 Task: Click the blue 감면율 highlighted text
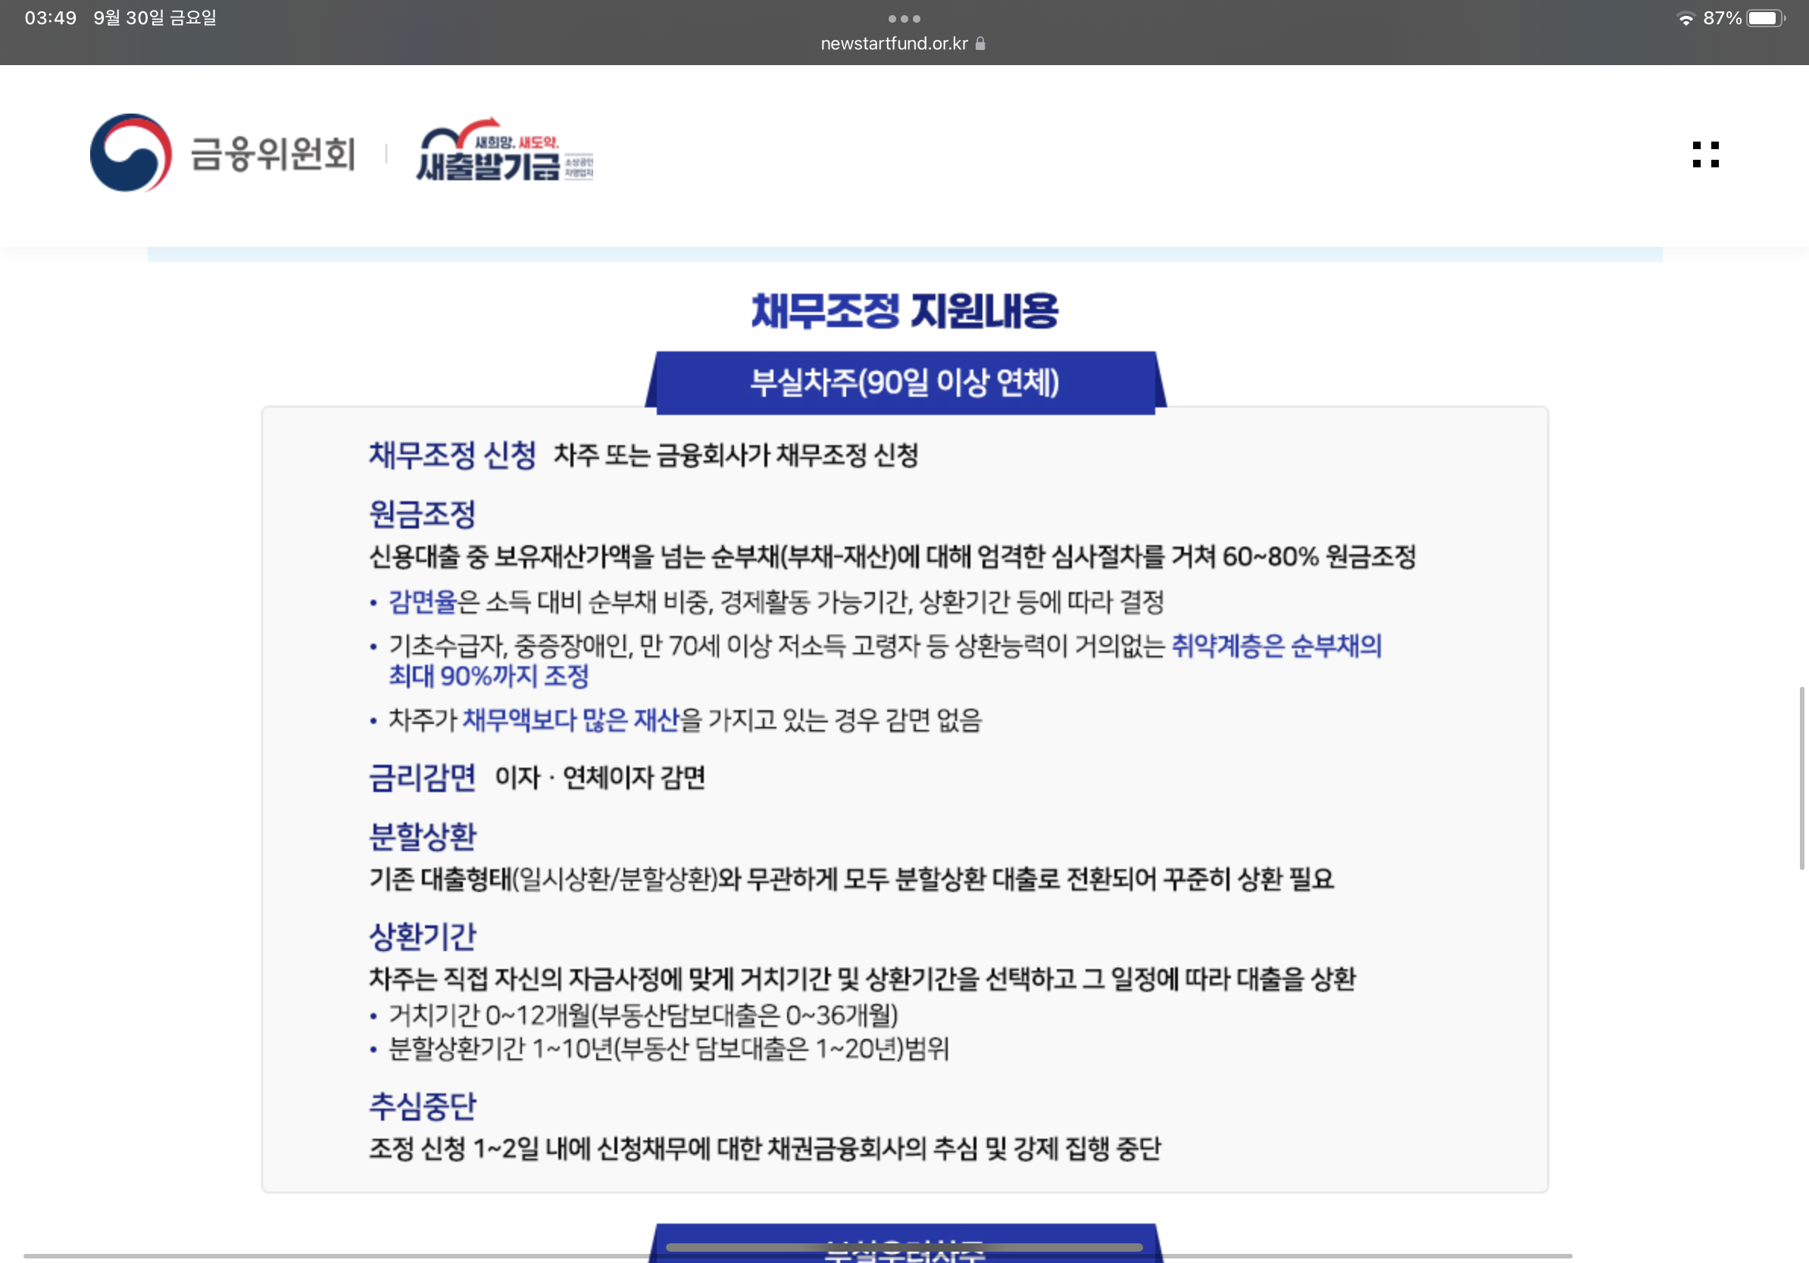pos(422,601)
